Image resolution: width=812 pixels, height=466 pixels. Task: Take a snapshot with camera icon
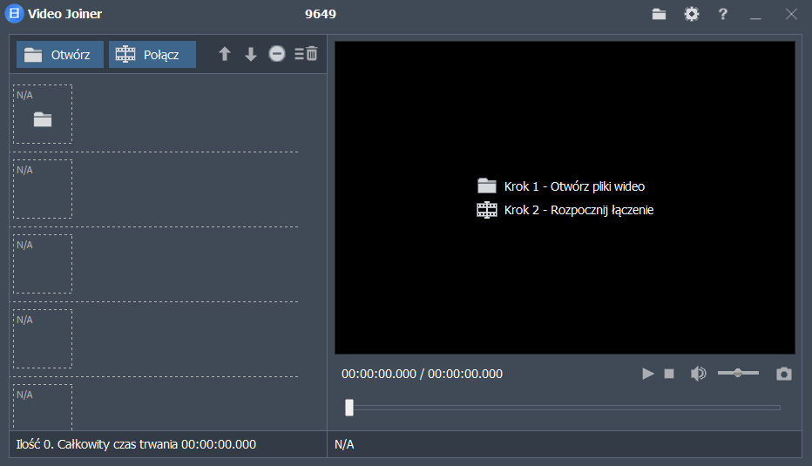click(x=784, y=374)
